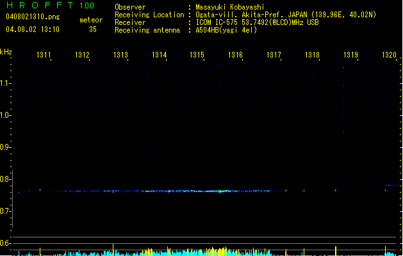
Task: Select the file name 0408021310.png
Action: (x=33, y=17)
